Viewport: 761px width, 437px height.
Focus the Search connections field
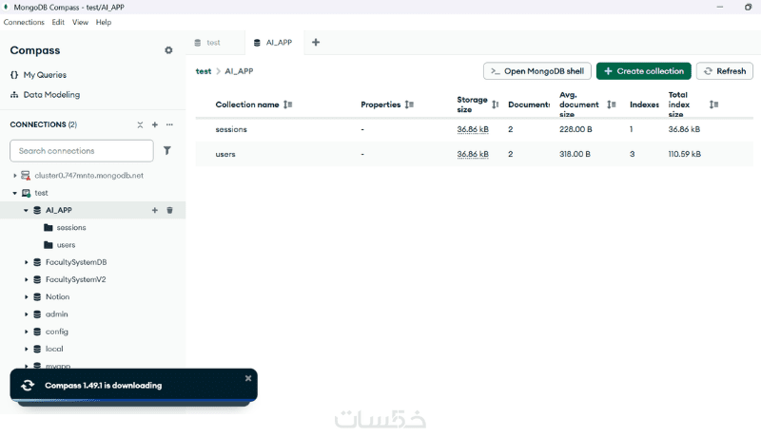pos(82,151)
